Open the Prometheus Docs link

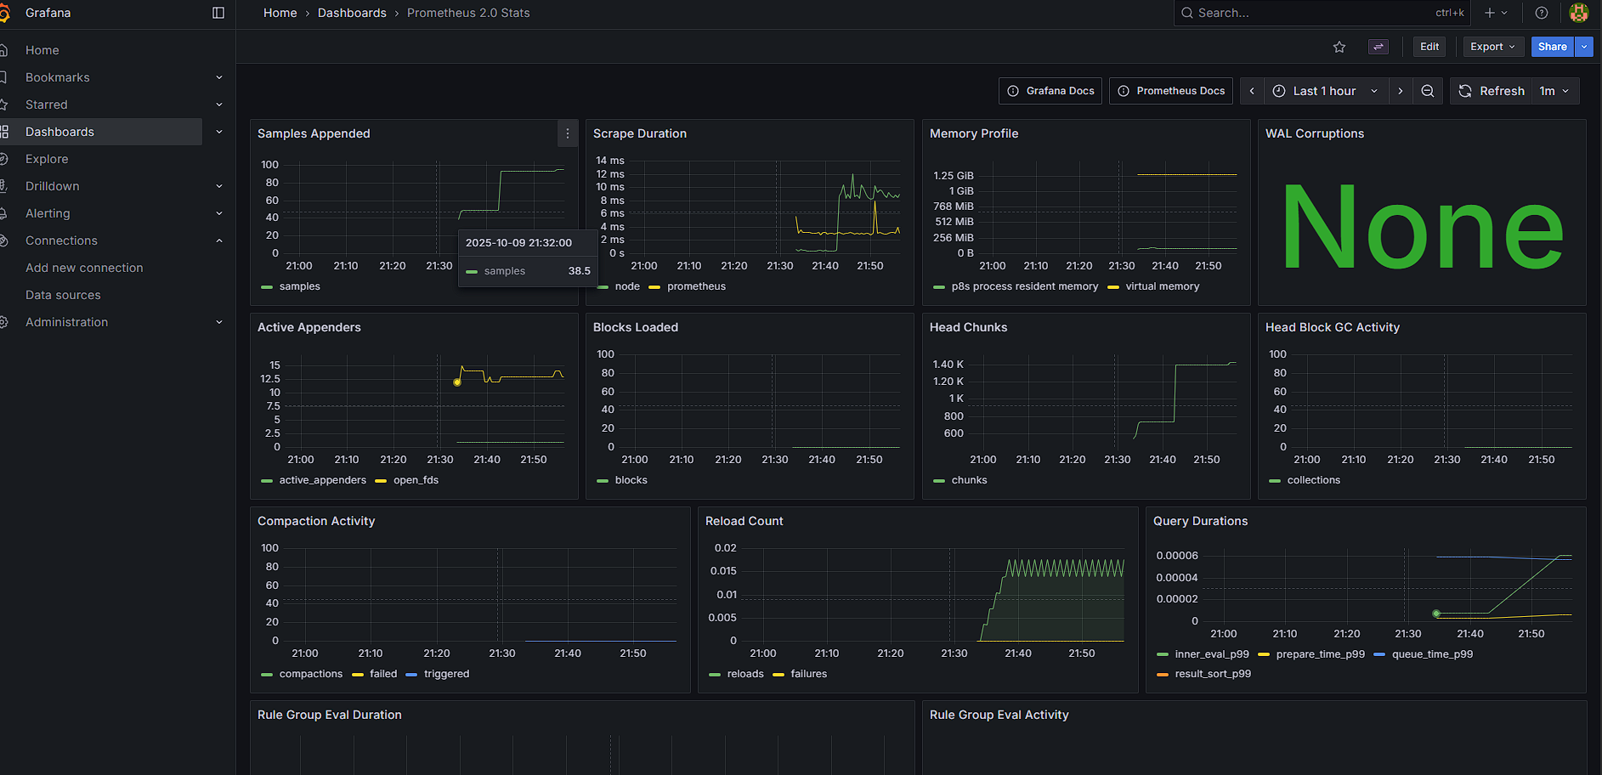(1171, 91)
